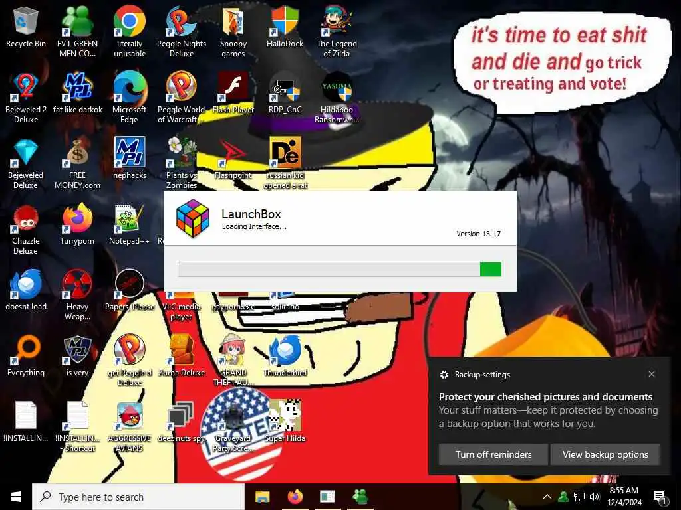Click the Version 13.17 text

tap(478, 234)
